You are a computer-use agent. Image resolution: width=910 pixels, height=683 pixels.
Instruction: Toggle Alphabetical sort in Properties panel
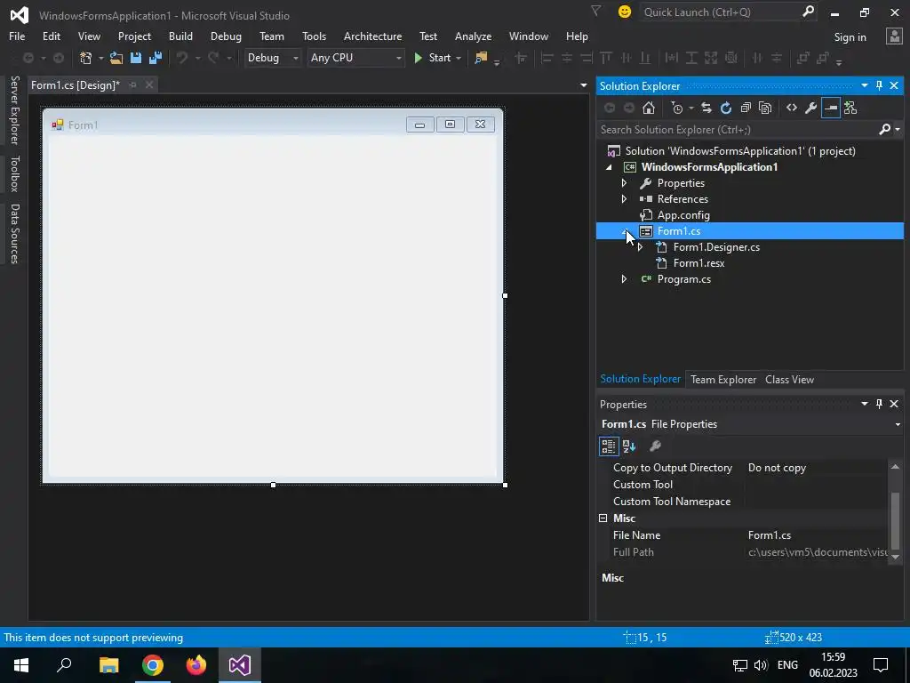coord(629,446)
